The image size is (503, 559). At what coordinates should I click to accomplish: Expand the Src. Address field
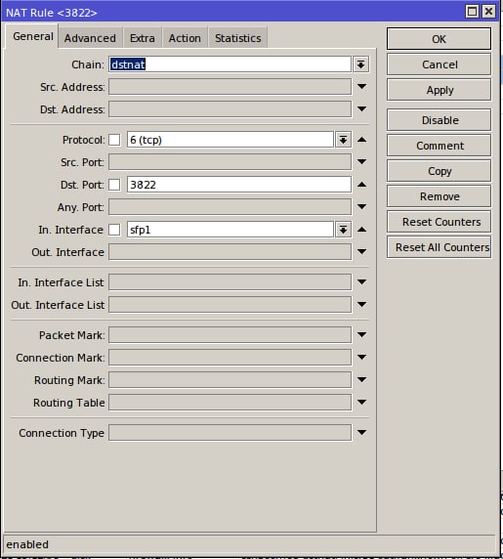coord(361,87)
